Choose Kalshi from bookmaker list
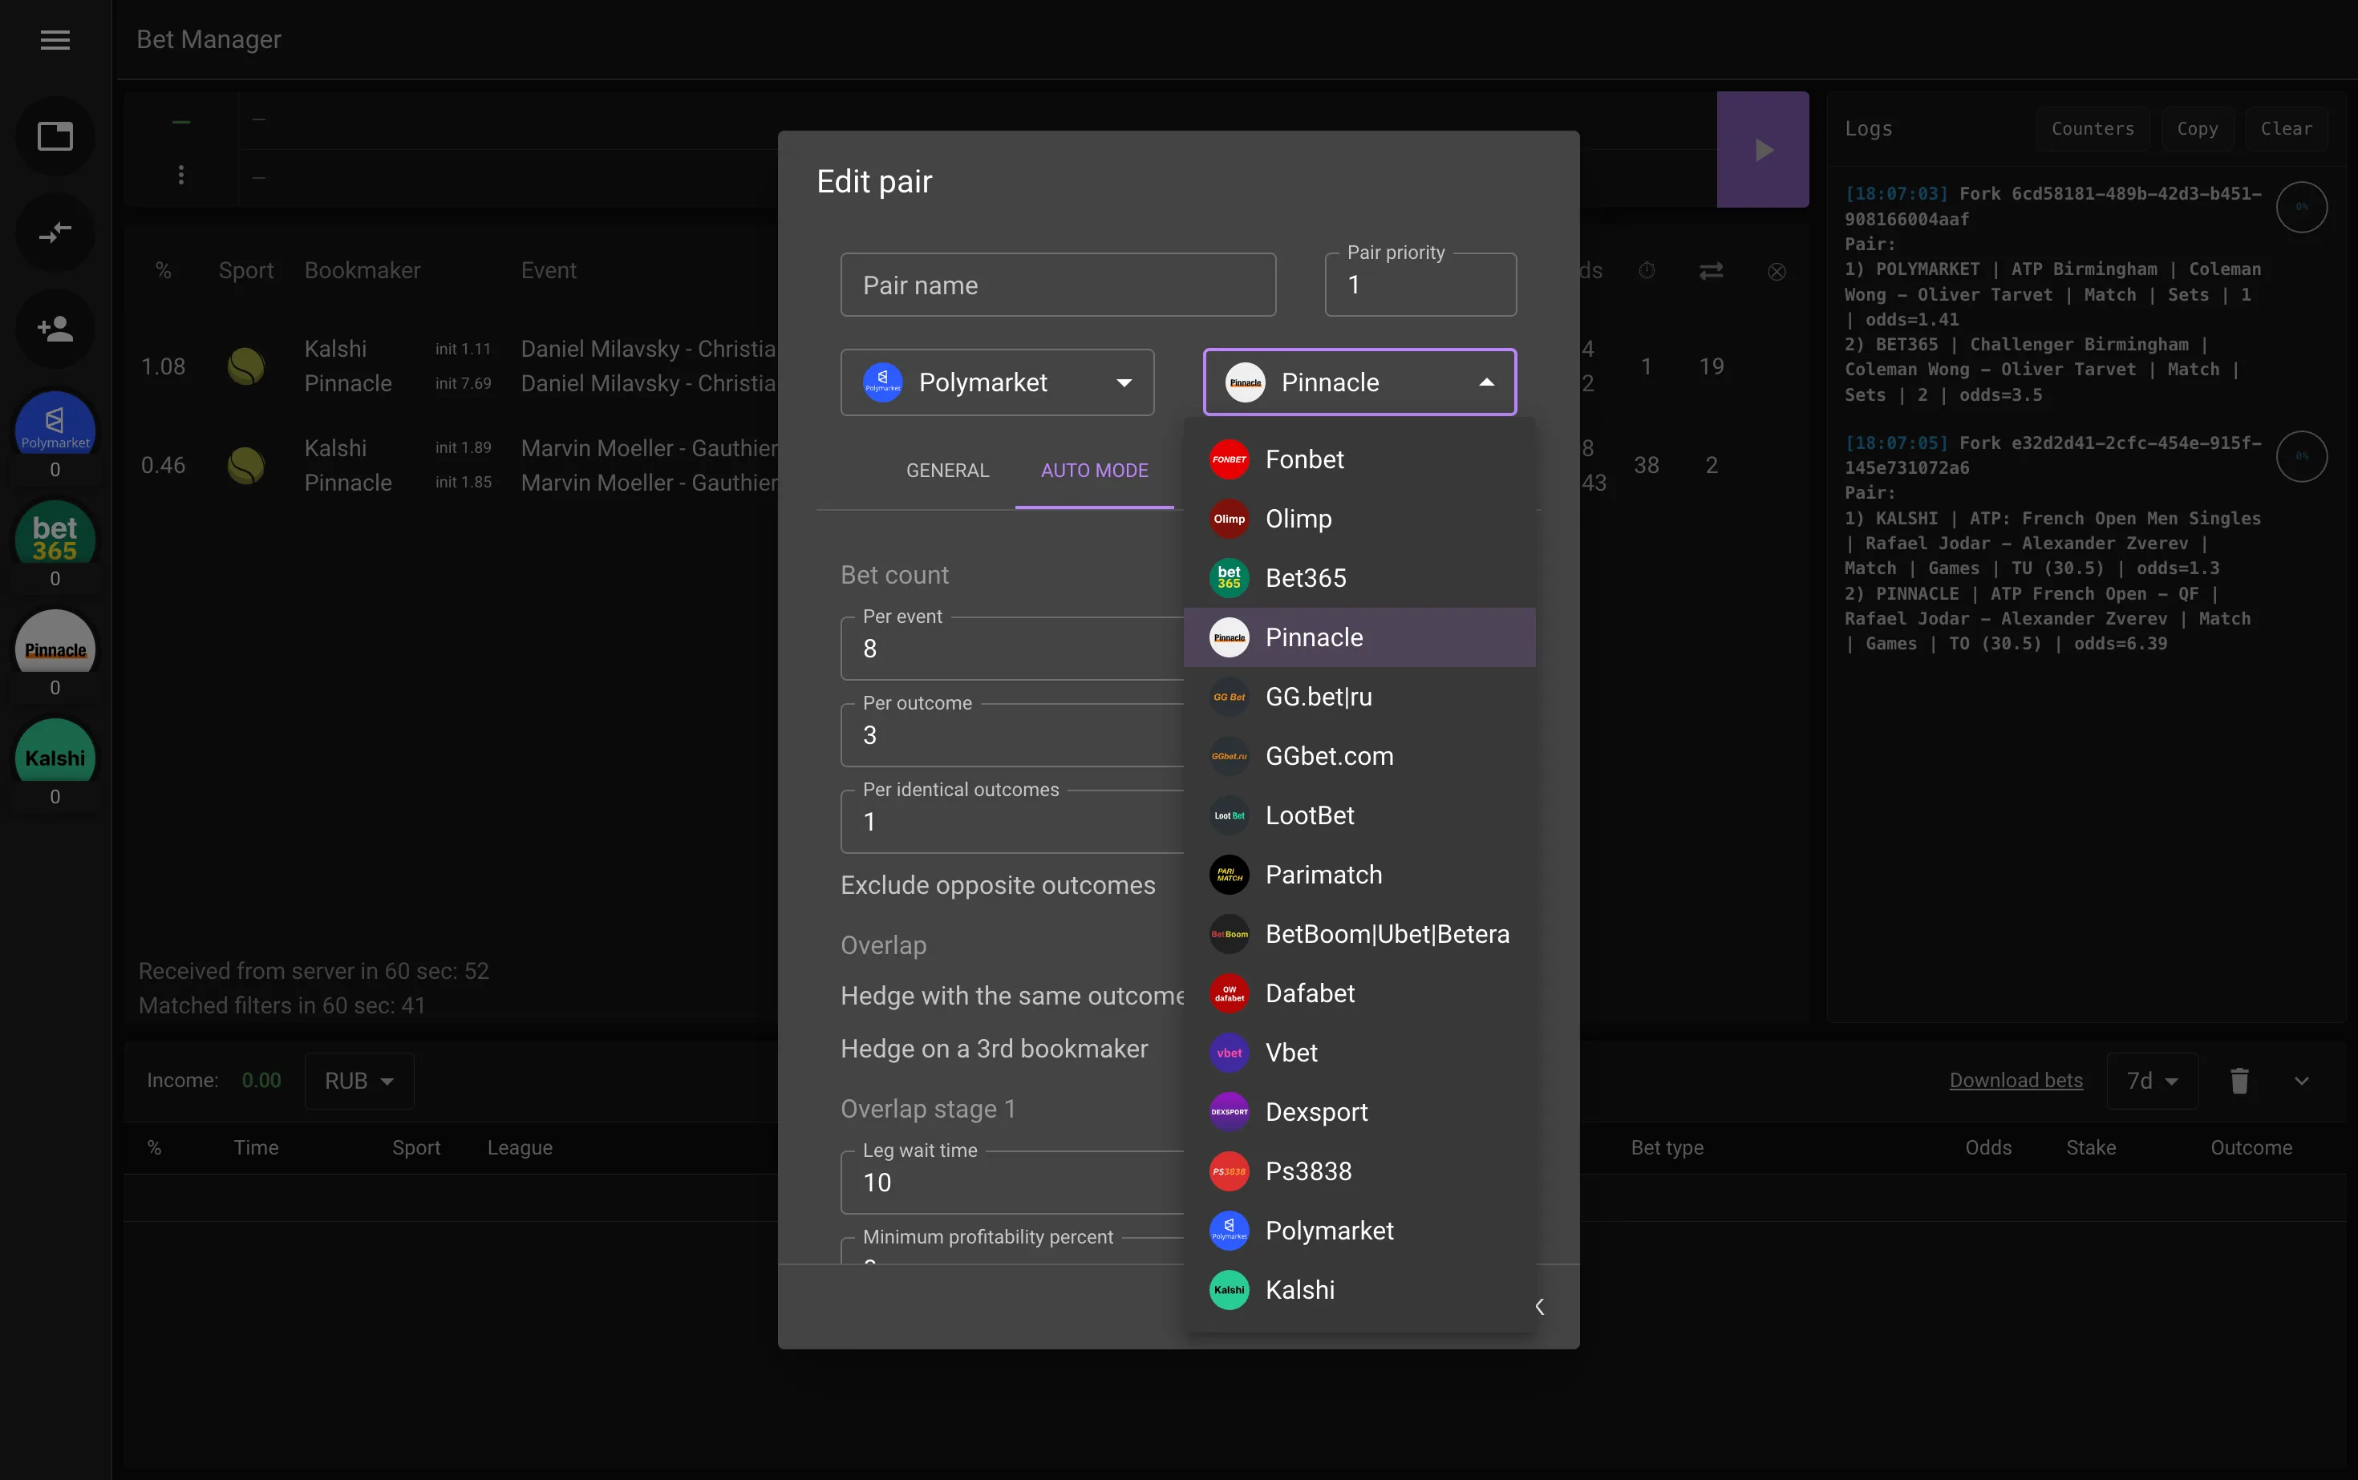Viewport: 2358px width, 1480px height. tap(1359, 1290)
